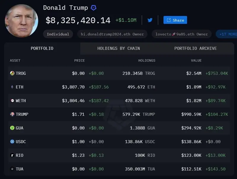
Task: Open the RIO asset name
Action: (x=20, y=155)
